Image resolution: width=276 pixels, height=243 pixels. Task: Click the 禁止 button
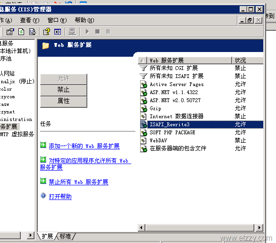point(64,90)
